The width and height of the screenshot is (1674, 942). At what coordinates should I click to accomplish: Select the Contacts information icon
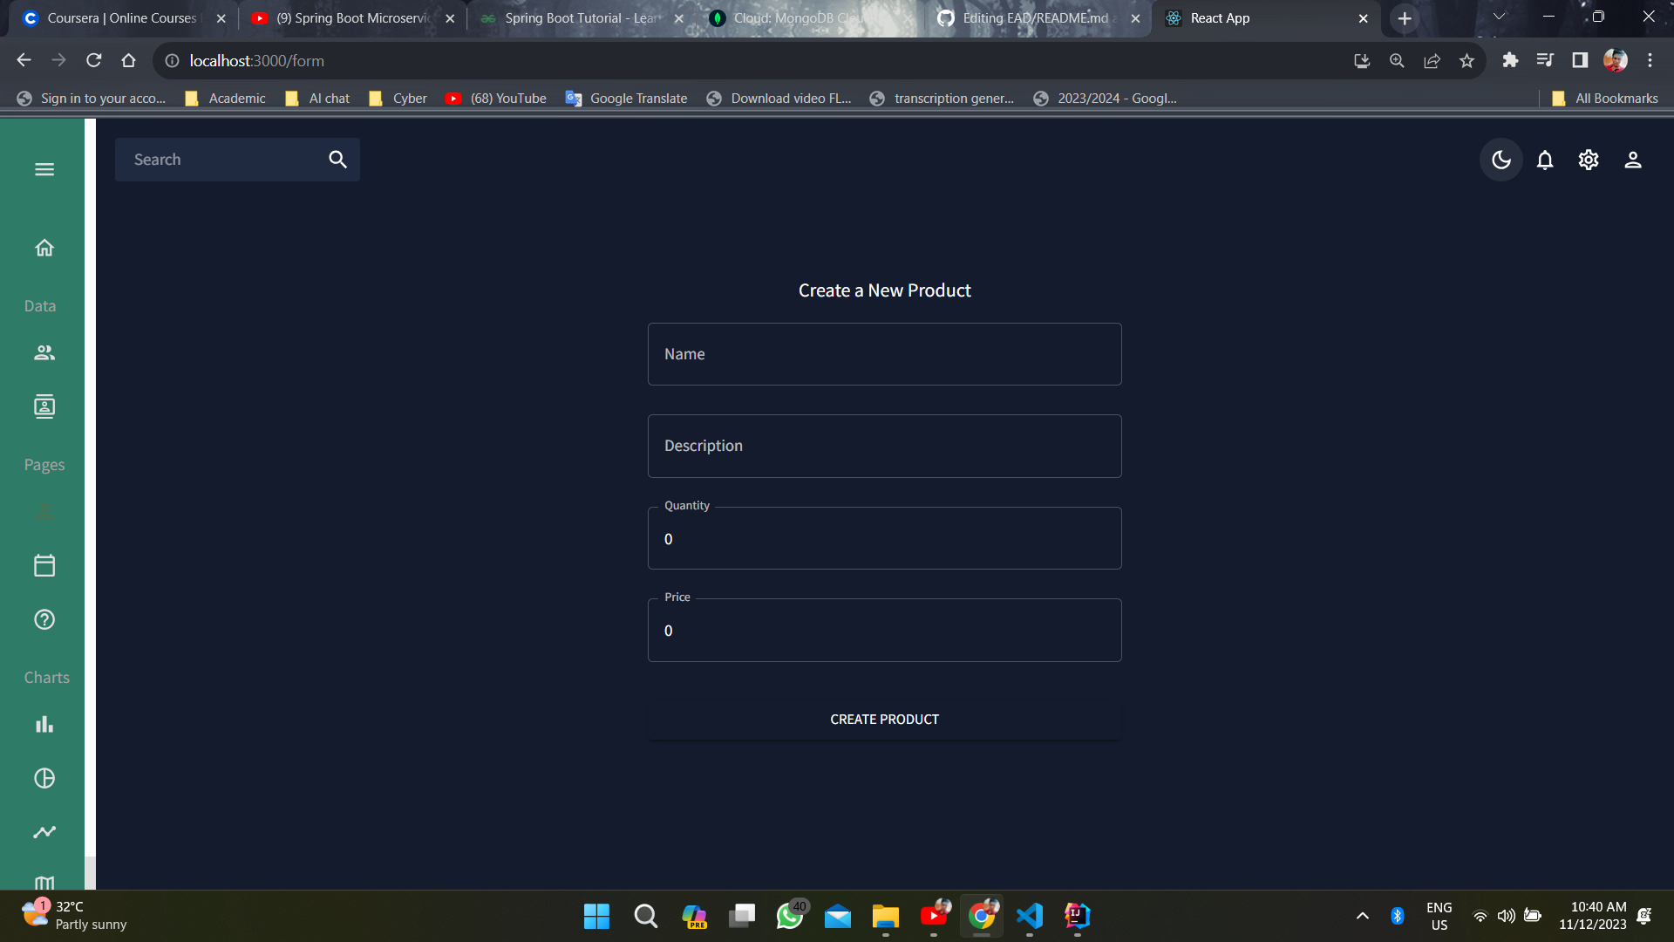44,406
